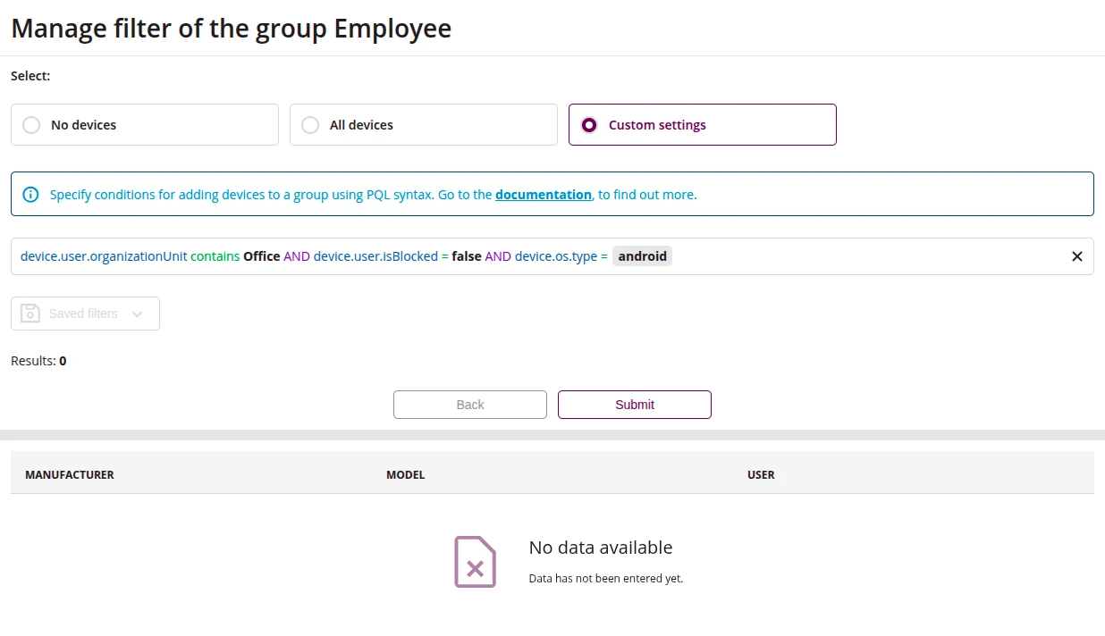Click the false value in the query
Viewport: 1105px width, 636px height.
tap(467, 256)
